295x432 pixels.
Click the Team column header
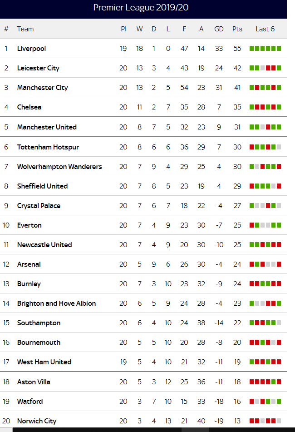pos(25,29)
